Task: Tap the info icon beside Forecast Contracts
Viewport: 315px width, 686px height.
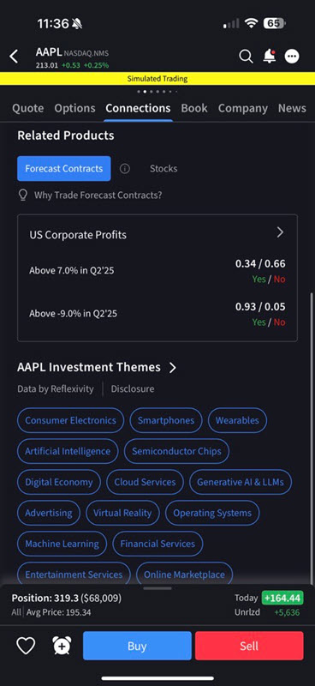Action: [x=125, y=168]
